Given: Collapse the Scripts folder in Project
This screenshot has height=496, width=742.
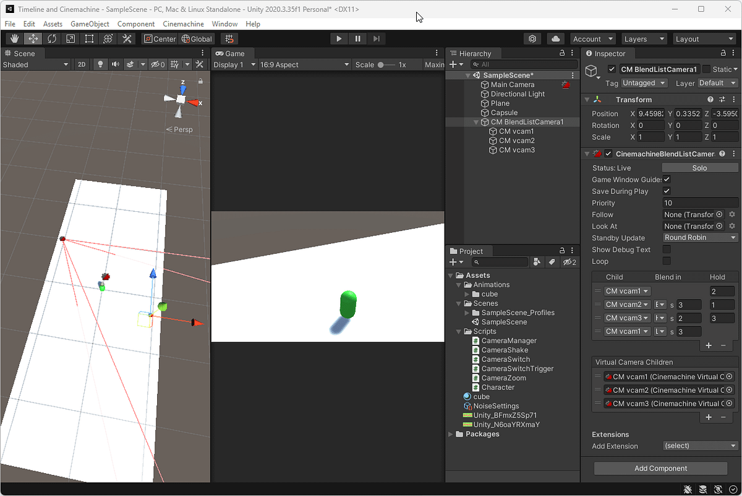Looking at the screenshot, I should pos(459,331).
